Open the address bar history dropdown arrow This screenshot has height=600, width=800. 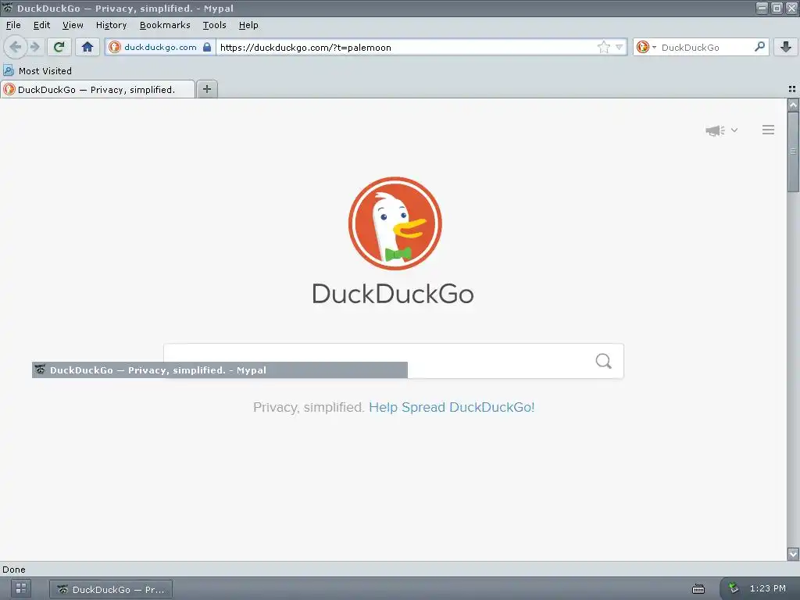[619, 47]
